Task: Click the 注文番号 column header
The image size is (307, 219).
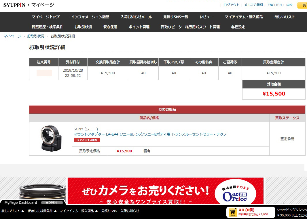Action: click(44, 62)
